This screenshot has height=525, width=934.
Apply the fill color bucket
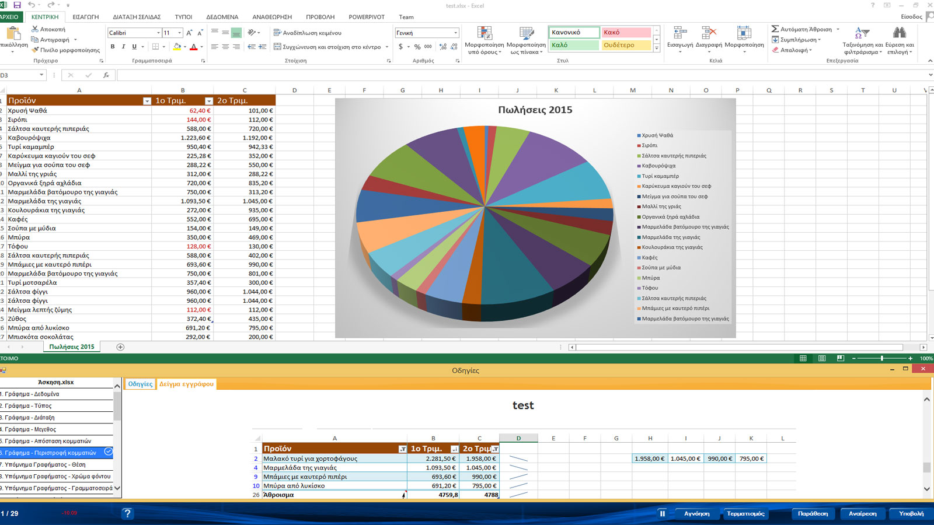[177, 47]
